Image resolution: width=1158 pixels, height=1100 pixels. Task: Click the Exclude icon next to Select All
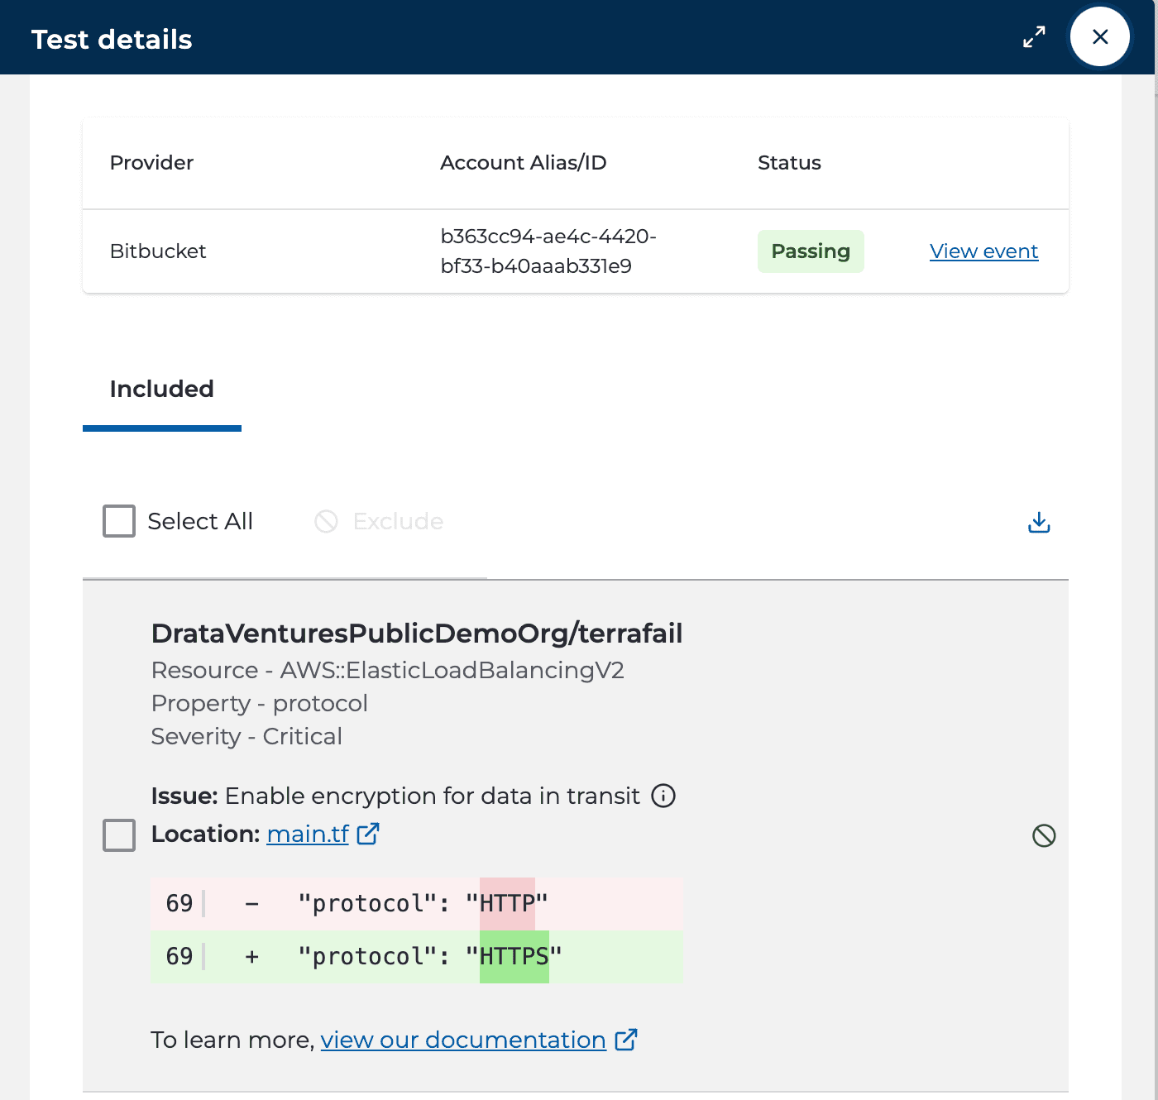tap(328, 521)
